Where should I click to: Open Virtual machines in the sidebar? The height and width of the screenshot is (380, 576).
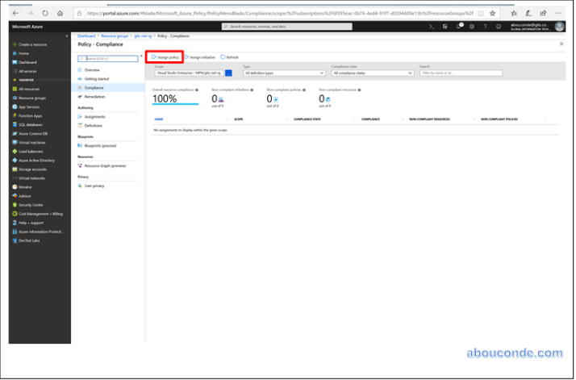34,142
